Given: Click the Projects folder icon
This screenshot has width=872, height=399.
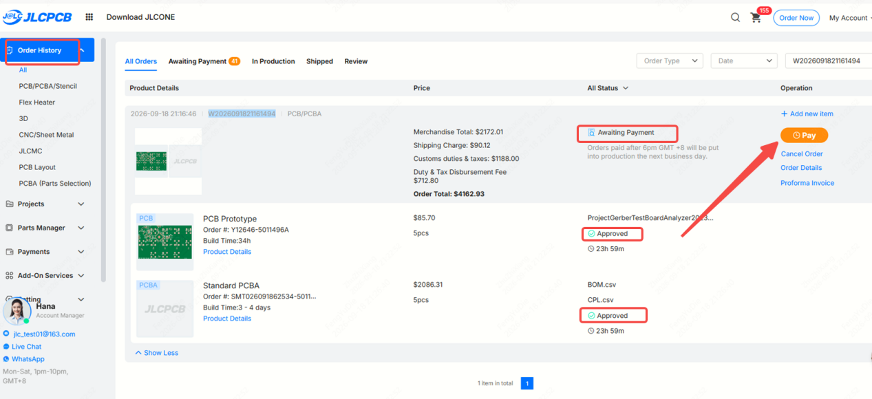Looking at the screenshot, I should (10, 204).
